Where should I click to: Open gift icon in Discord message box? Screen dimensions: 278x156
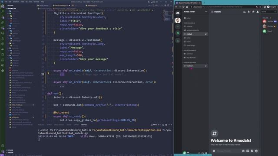point(243,151)
